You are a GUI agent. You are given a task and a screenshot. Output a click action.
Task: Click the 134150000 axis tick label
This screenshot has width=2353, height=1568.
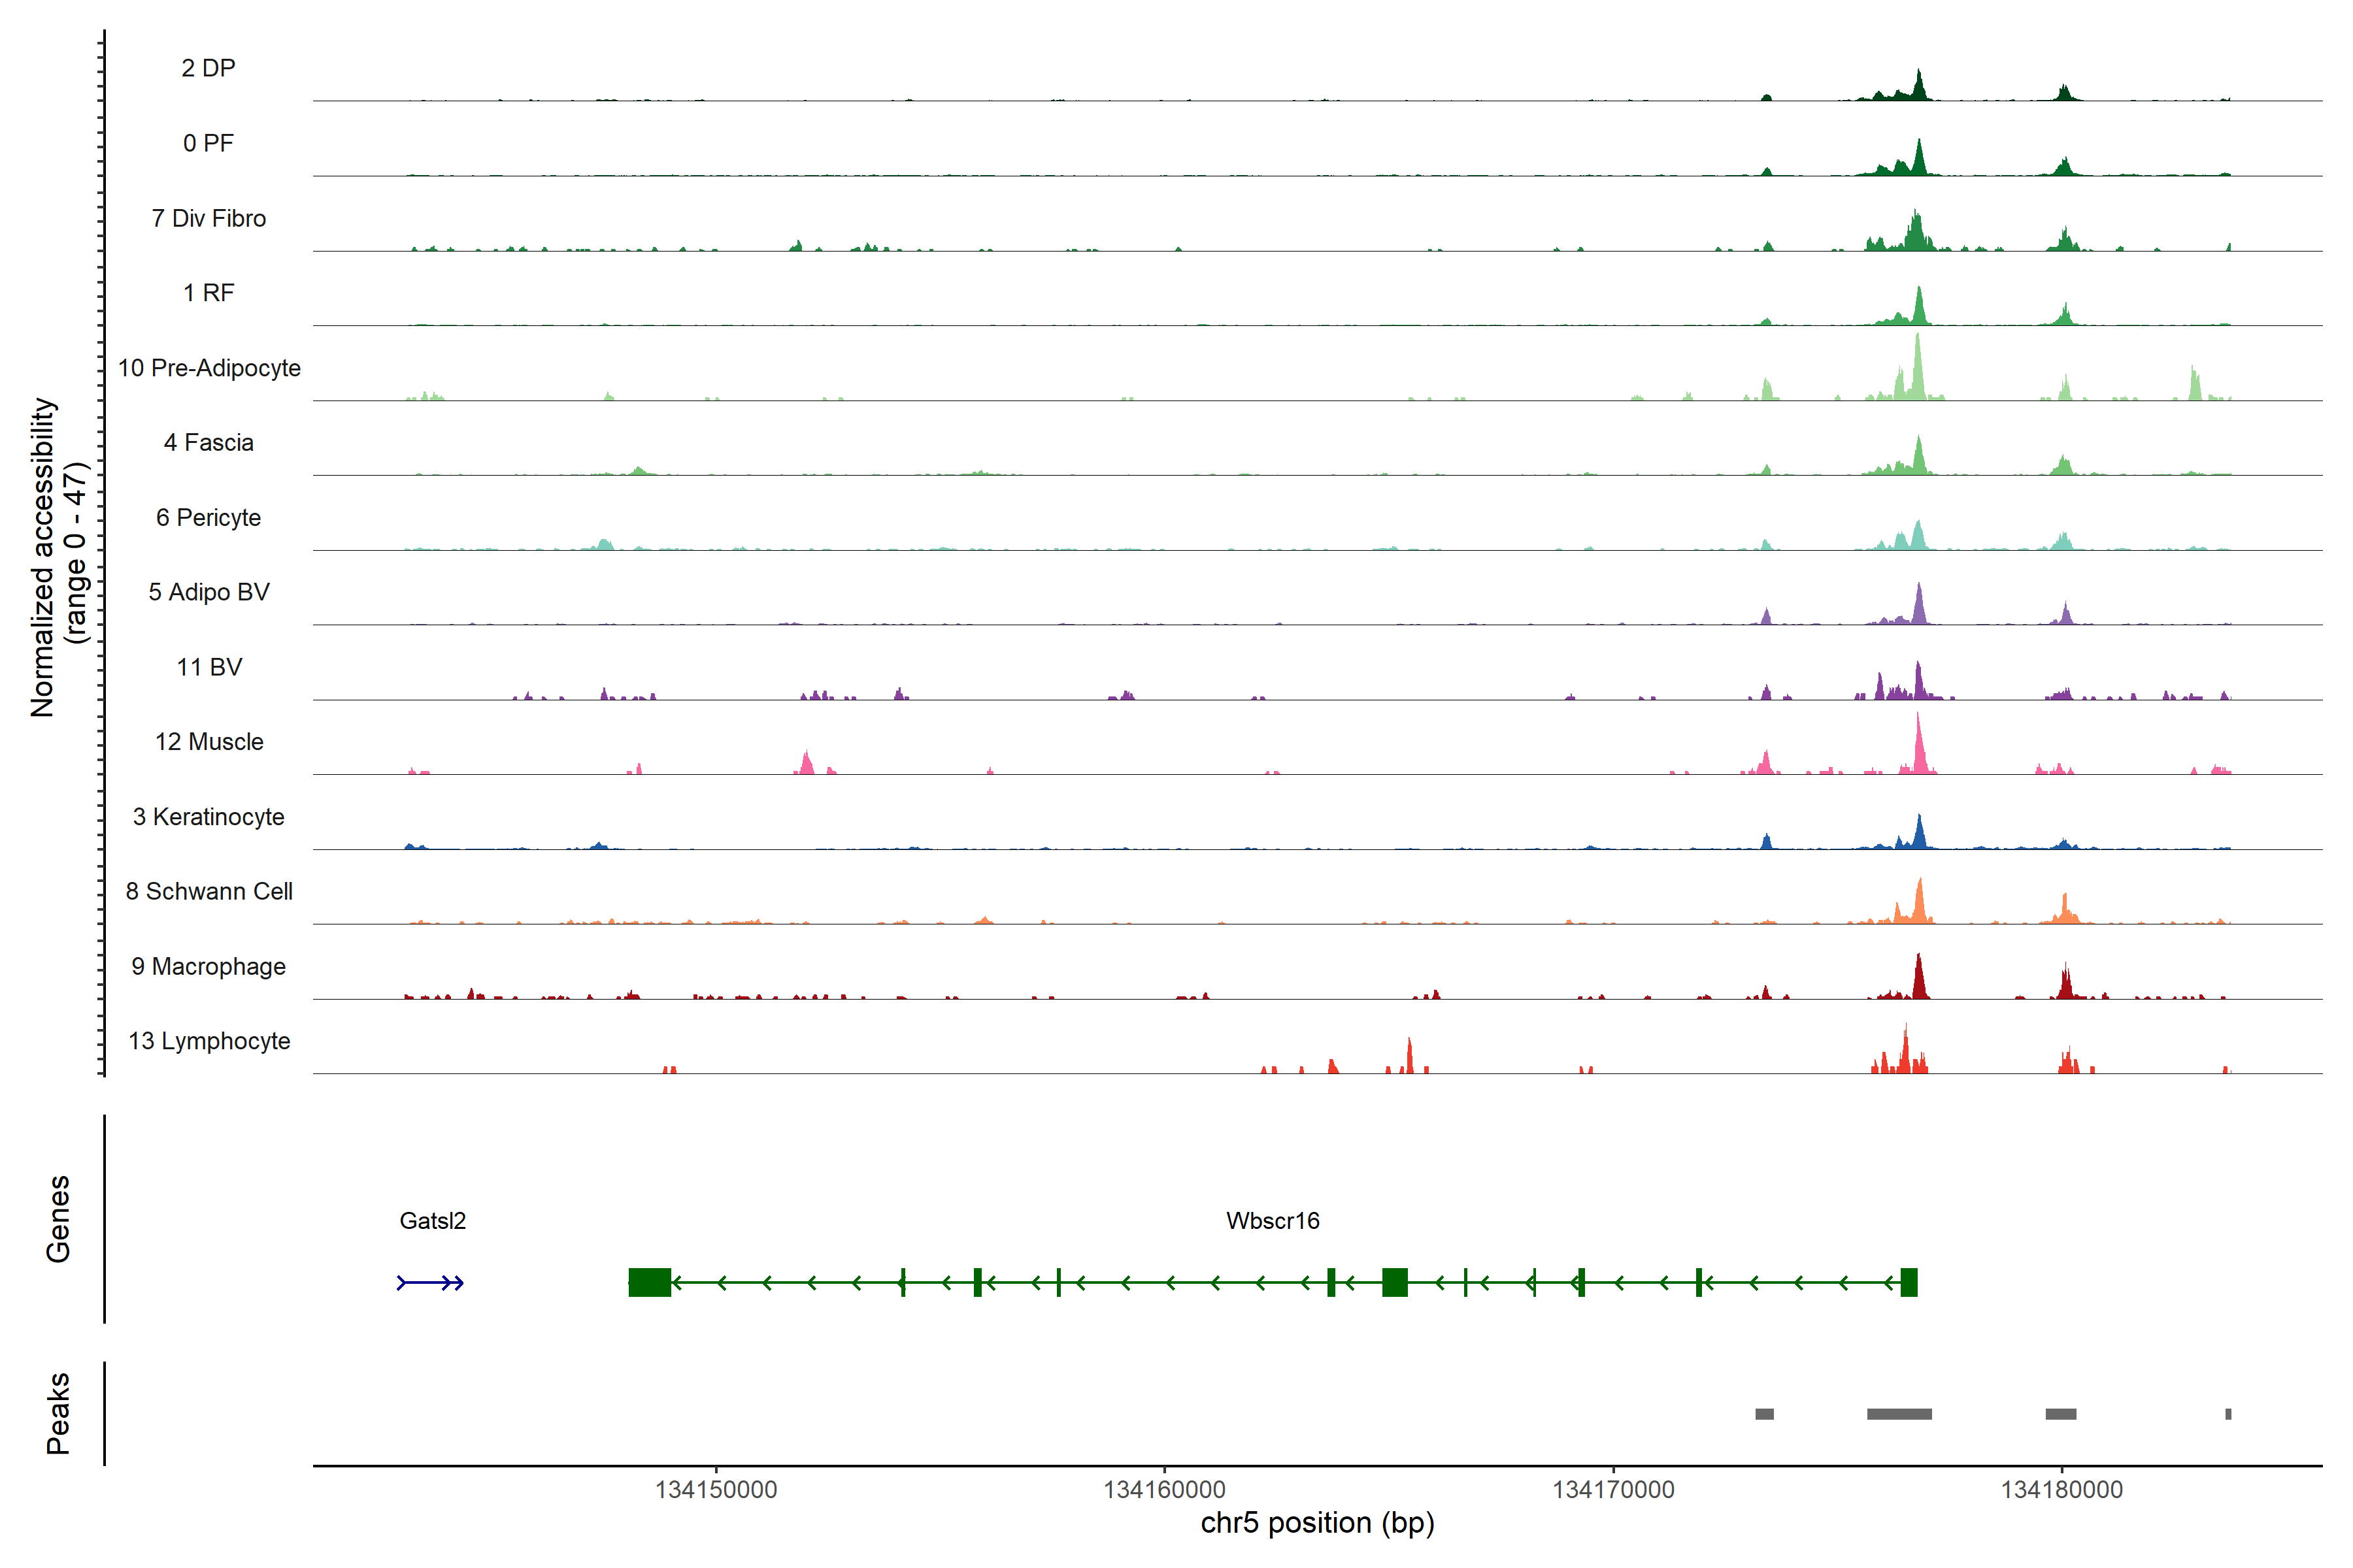[x=715, y=1490]
